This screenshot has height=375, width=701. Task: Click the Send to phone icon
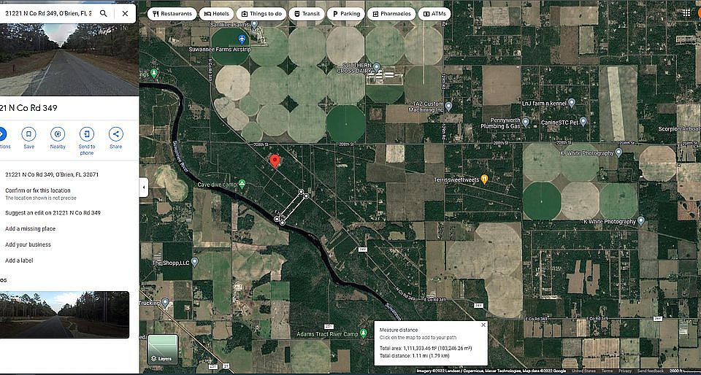87,134
